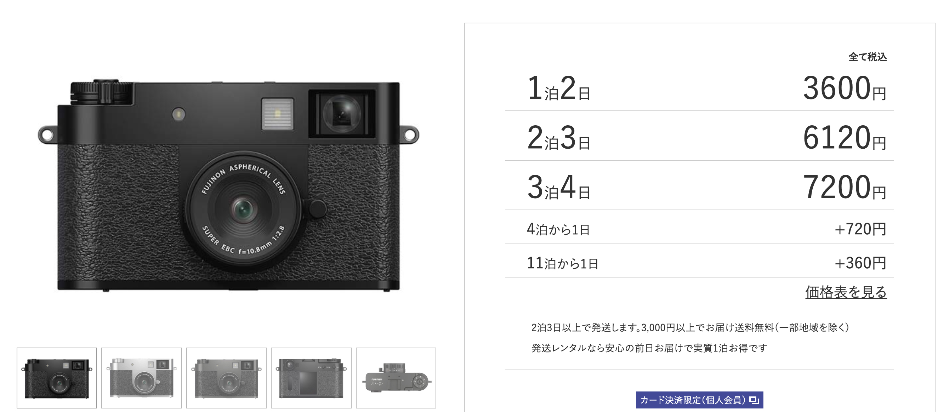Click the +720円 surcharge amount
The image size is (938, 412).
click(x=860, y=229)
